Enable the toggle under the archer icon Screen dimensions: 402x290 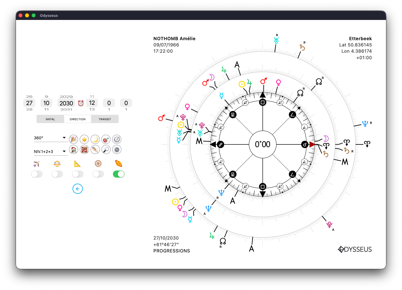coord(37,174)
